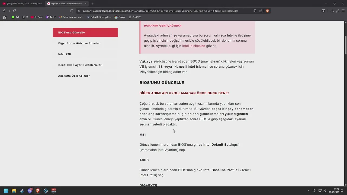347x195 pixels.
Task: Open the media control music note icon
Action: 338,11
